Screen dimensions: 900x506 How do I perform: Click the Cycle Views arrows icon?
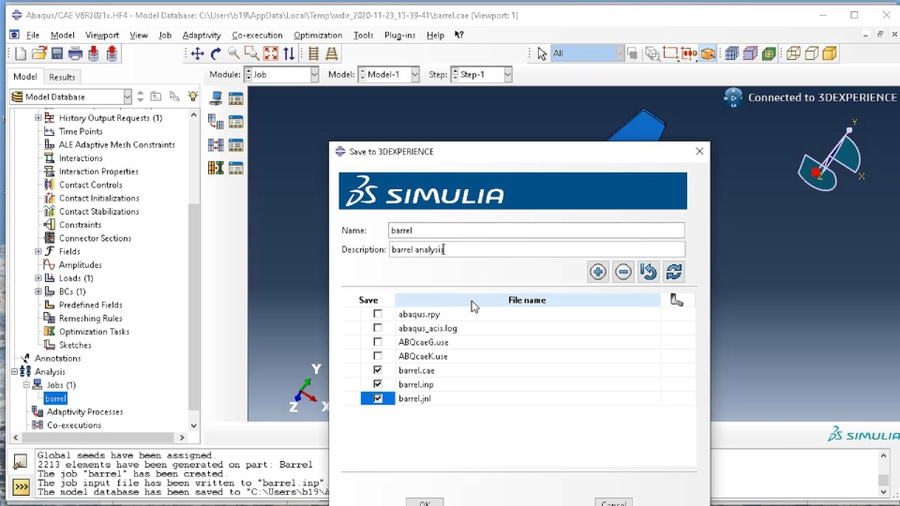[289, 54]
